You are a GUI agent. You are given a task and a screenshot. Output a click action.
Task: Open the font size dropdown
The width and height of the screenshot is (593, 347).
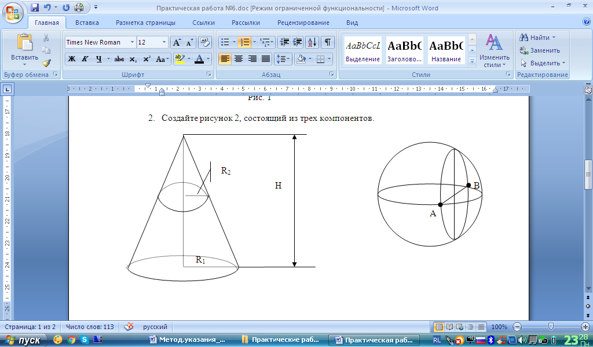164,42
